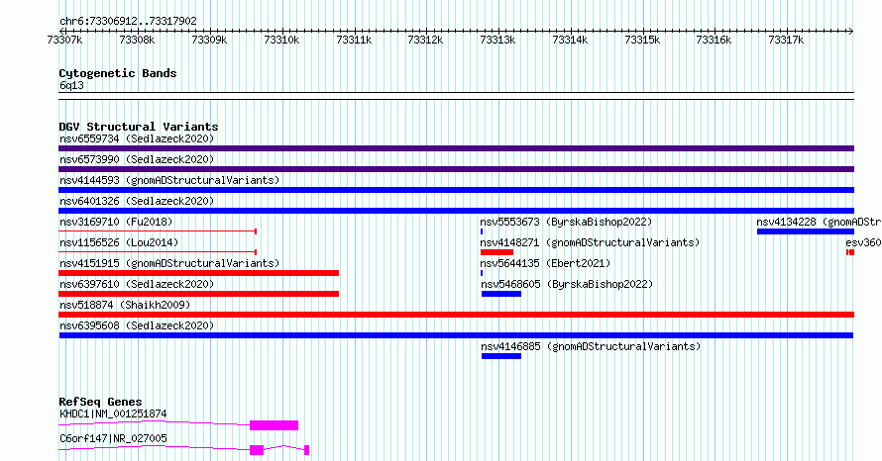Click the blue bar under nsv5468605

pos(501,294)
